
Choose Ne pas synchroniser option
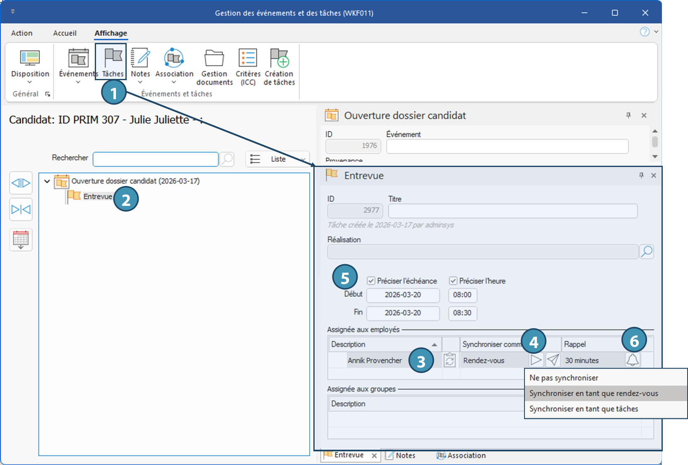click(563, 378)
